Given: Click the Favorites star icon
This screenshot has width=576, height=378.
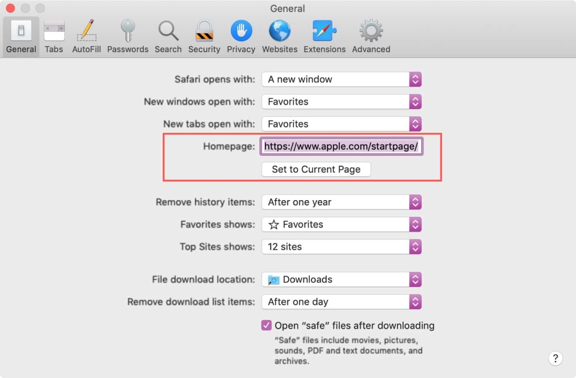Looking at the screenshot, I should point(273,224).
